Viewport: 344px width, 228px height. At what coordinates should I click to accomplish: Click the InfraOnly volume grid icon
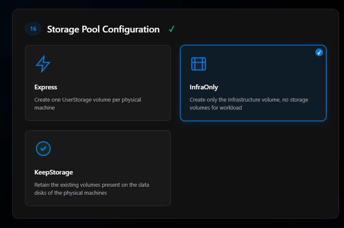pyautogui.click(x=198, y=64)
